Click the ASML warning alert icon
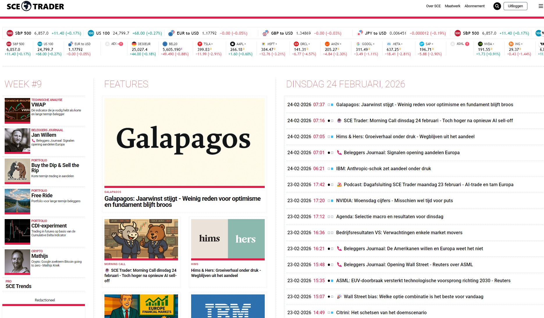 pos(467,44)
